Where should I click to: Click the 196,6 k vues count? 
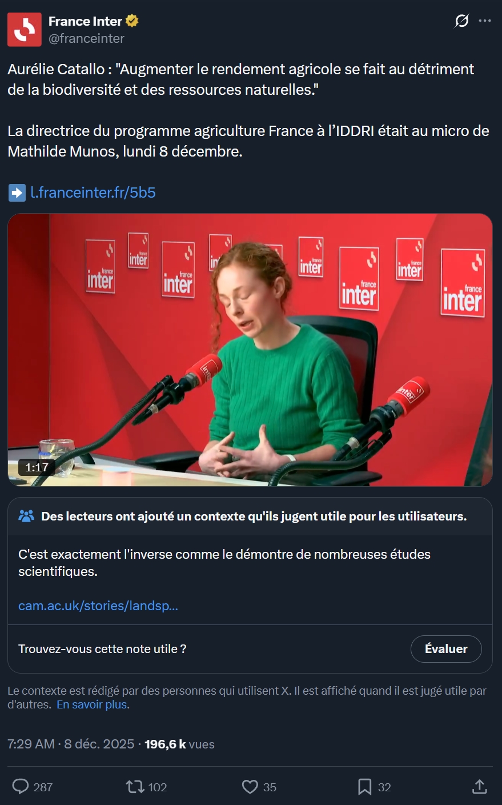point(179,744)
